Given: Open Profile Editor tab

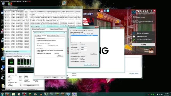Looking at the screenshot, I should tap(21, 10).
